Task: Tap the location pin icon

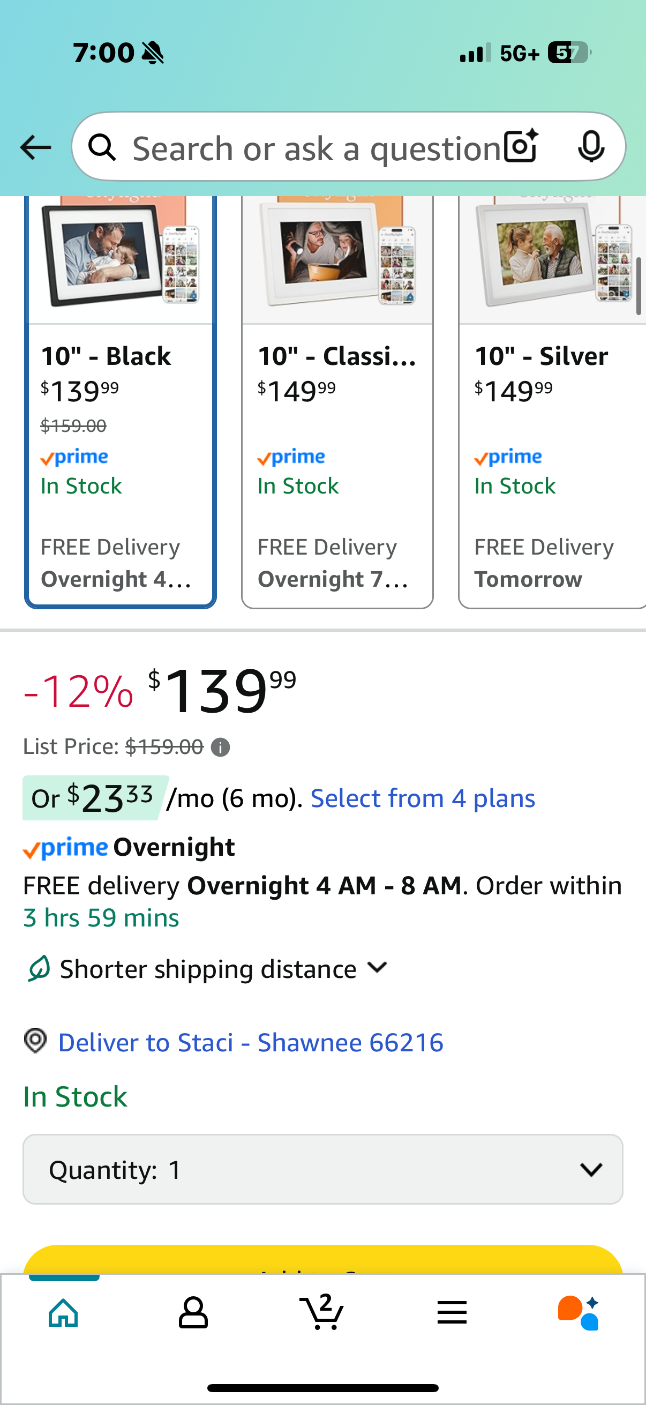Action: tap(35, 1041)
